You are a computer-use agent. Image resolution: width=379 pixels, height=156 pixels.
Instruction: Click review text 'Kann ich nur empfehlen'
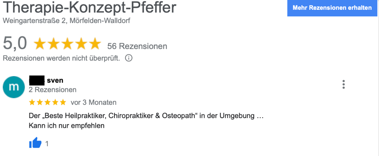(66, 126)
